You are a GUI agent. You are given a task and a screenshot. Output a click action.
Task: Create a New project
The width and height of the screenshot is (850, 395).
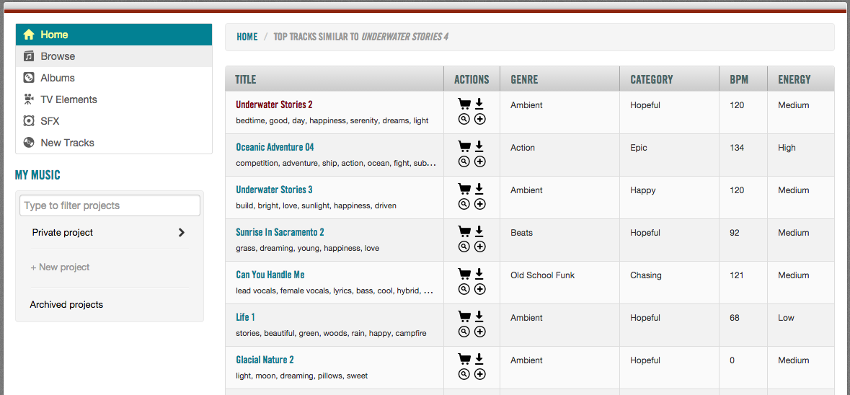coord(61,267)
